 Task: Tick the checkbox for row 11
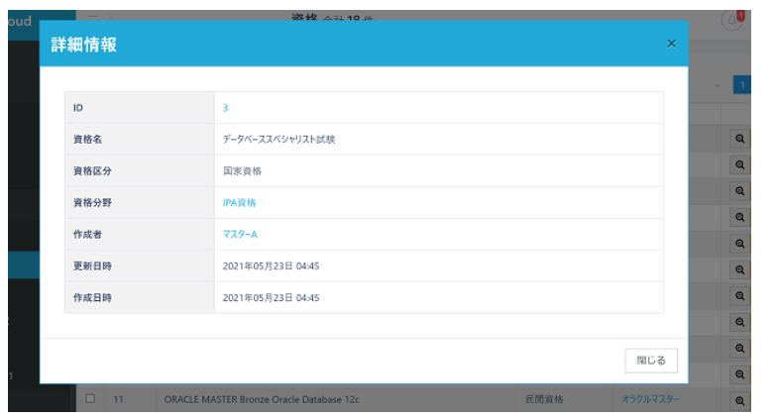tap(90, 399)
